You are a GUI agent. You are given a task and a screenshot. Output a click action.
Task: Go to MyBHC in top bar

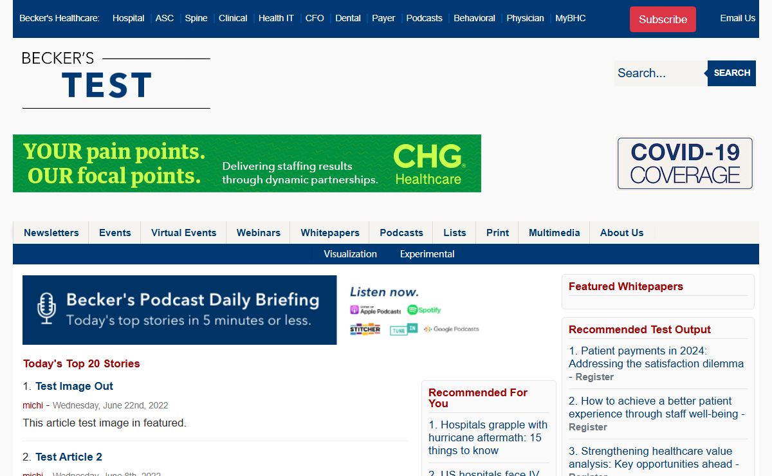[x=571, y=18]
